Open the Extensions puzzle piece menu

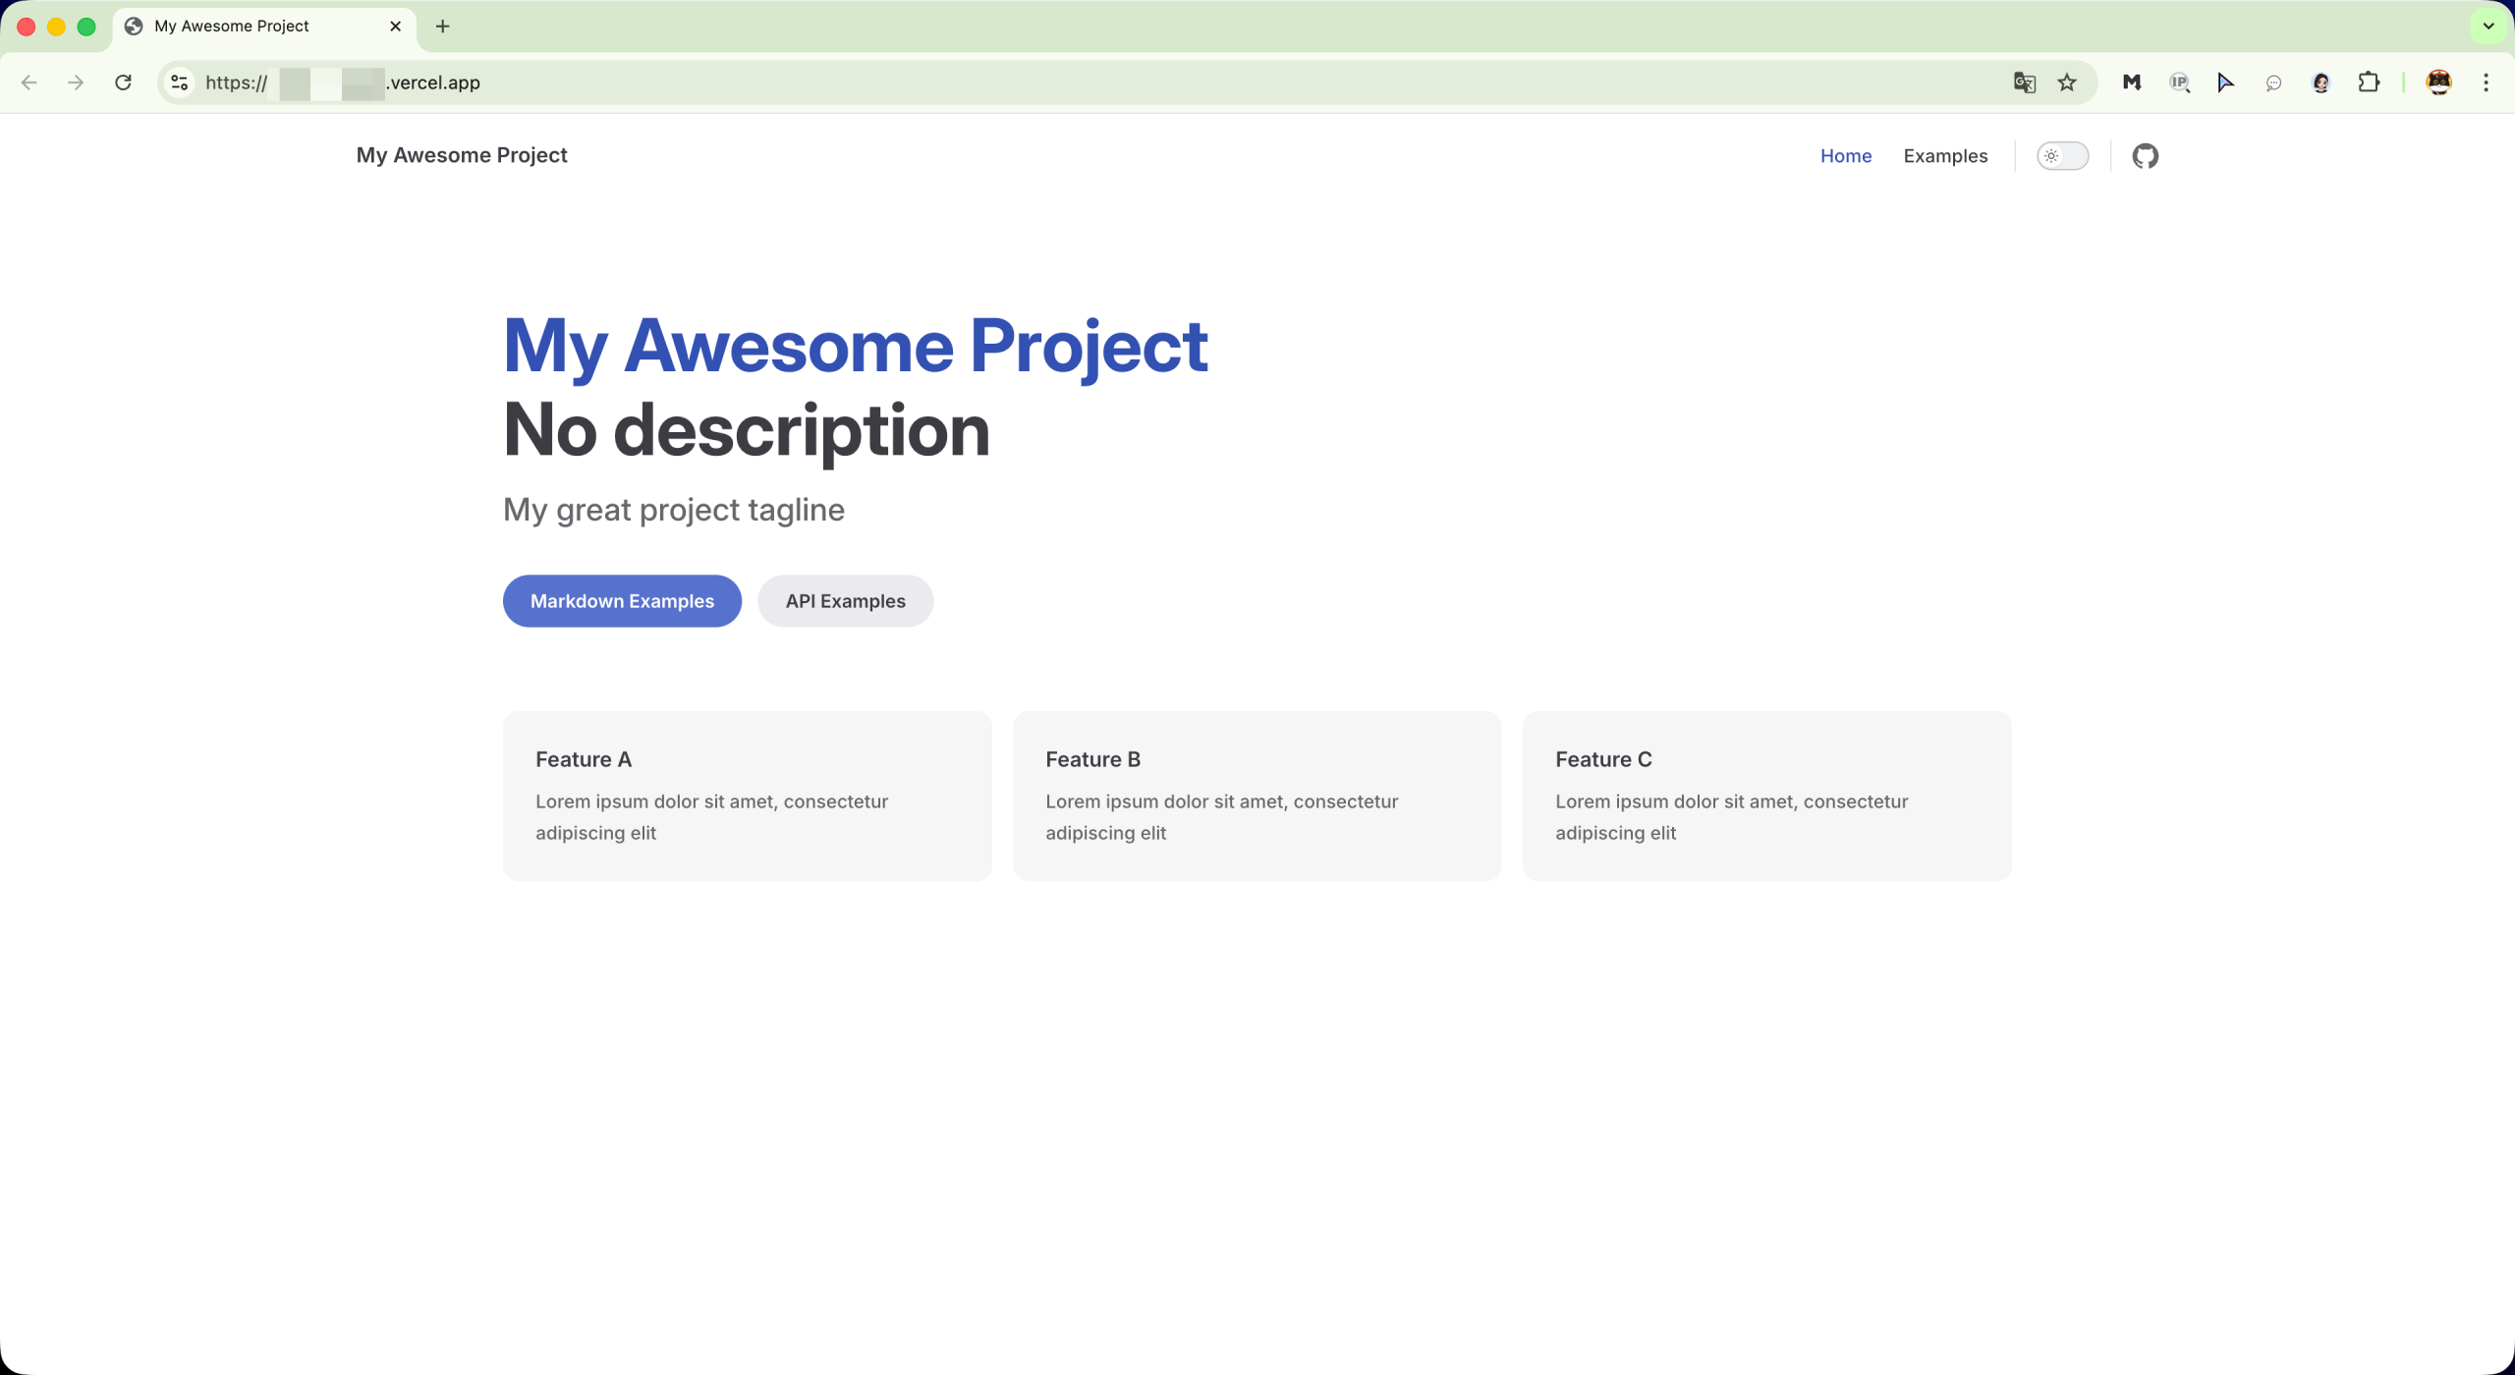[x=2369, y=82]
